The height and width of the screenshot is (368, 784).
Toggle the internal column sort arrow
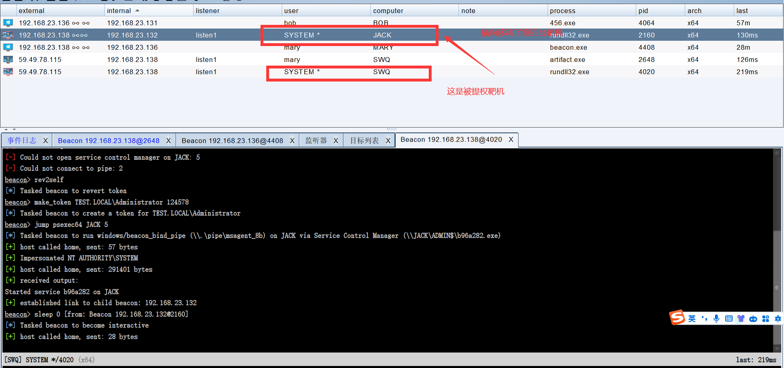(137, 11)
